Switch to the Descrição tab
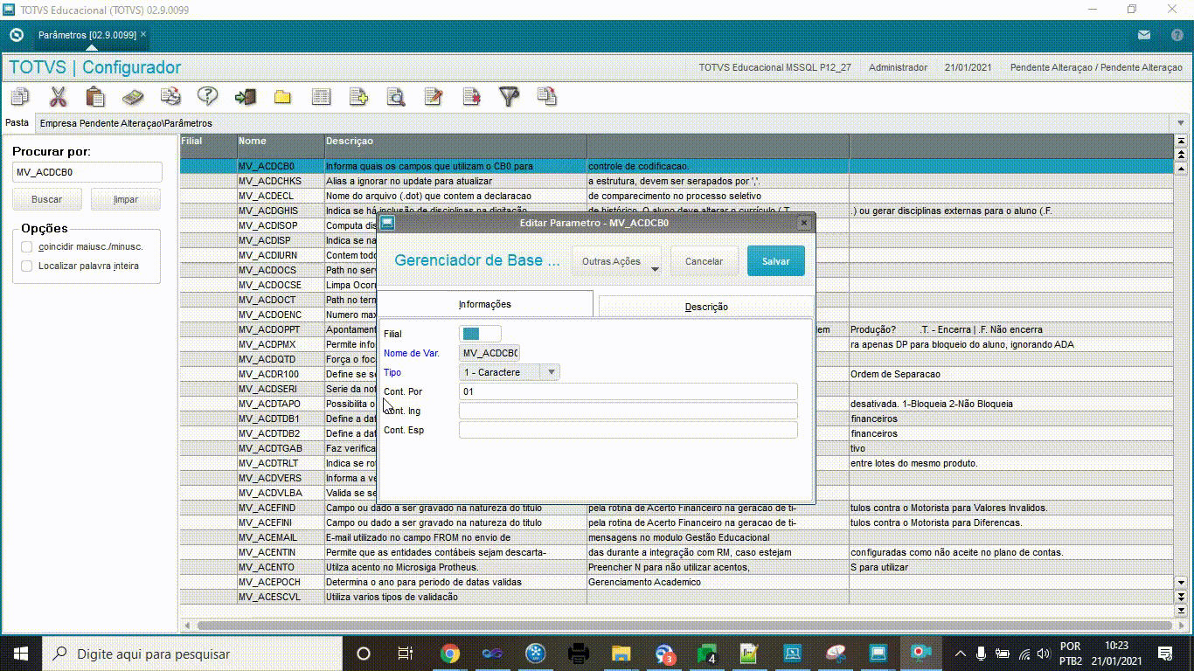1194x671 pixels. click(706, 307)
